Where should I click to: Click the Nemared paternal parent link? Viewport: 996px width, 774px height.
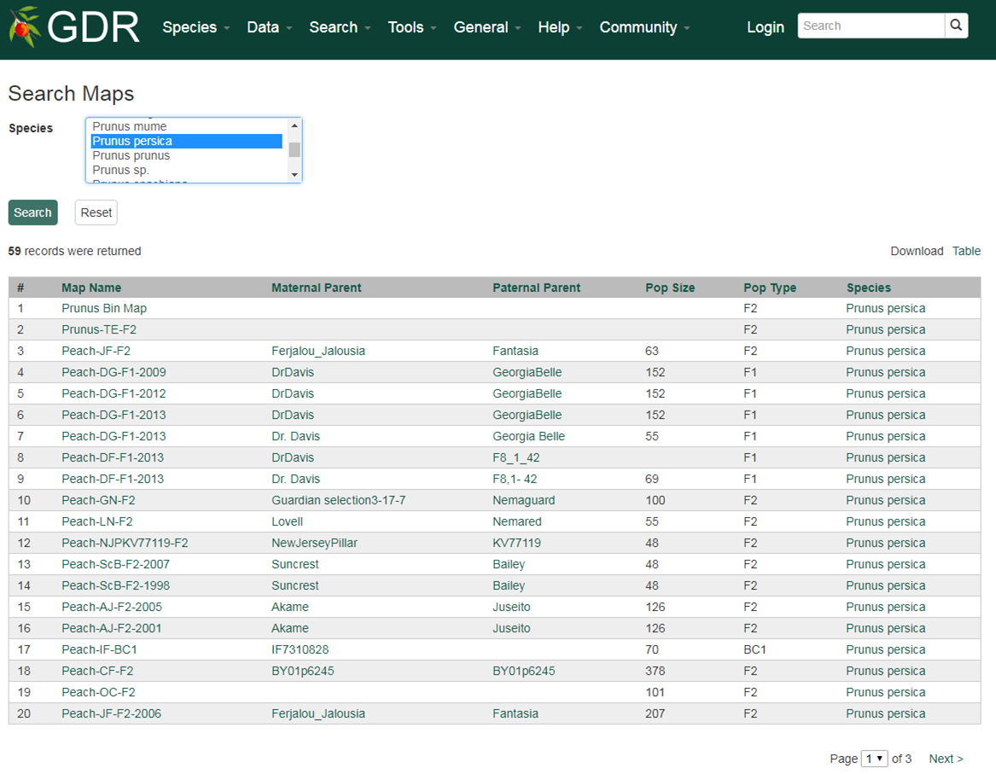(517, 522)
